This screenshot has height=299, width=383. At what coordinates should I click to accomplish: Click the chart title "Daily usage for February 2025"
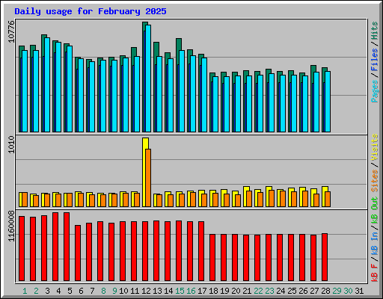coord(91,11)
